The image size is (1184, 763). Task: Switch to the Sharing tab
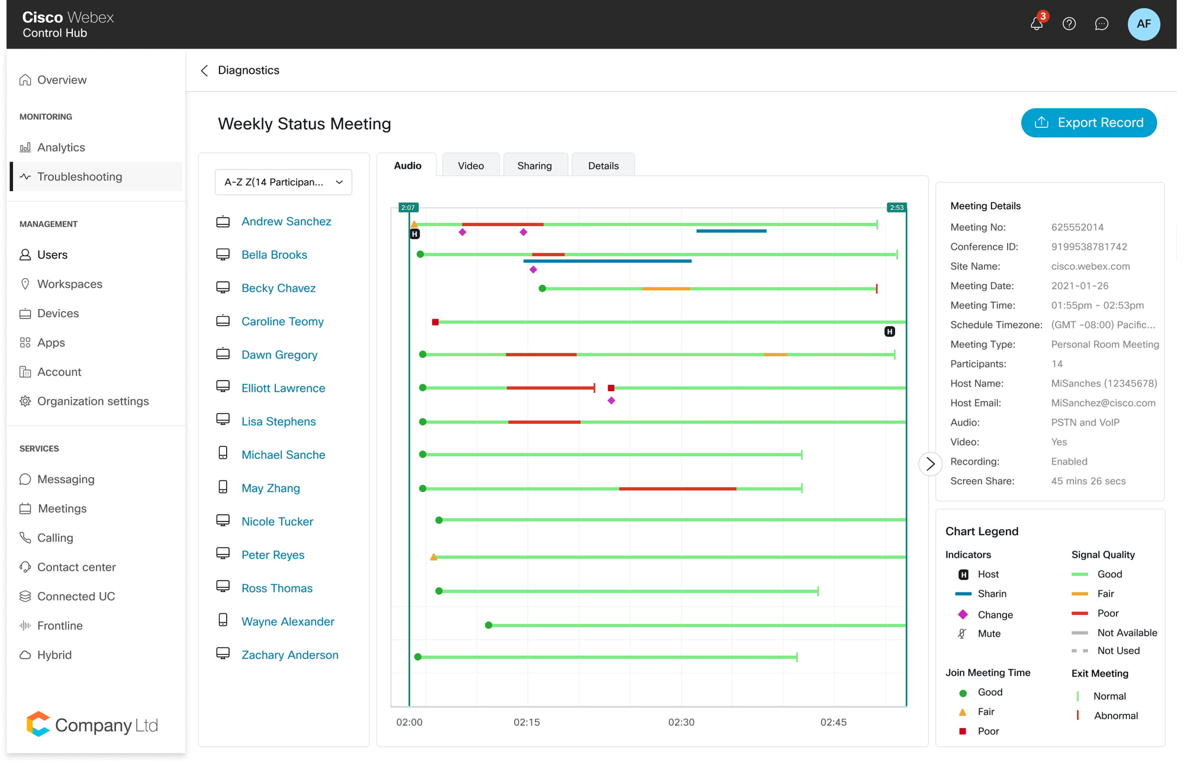535,166
